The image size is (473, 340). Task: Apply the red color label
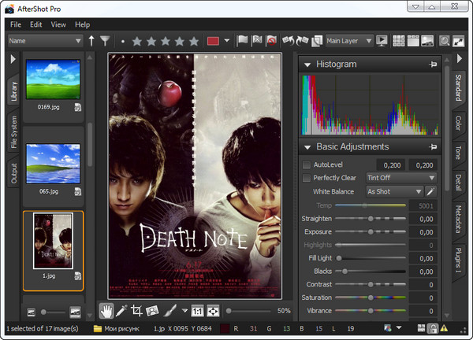(213, 41)
